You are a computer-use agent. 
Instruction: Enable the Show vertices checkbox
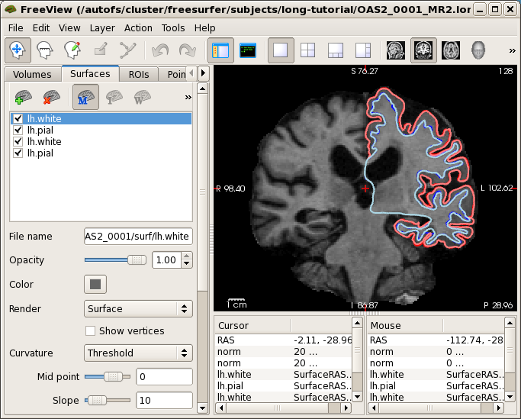91,330
